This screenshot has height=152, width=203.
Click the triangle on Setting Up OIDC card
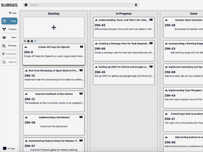[x=96, y=67]
